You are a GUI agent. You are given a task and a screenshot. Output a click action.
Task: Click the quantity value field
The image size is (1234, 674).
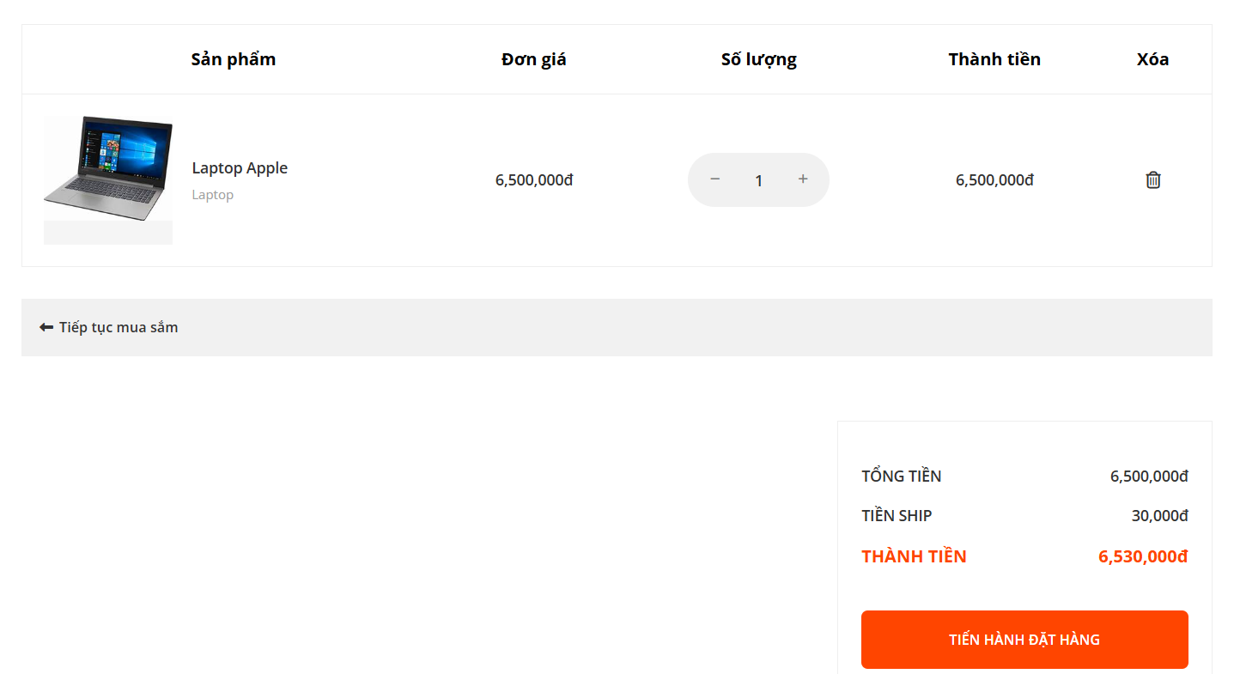click(x=758, y=180)
